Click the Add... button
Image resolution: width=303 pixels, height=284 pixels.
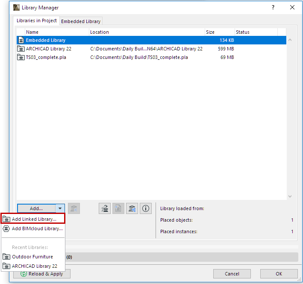click(x=36, y=208)
